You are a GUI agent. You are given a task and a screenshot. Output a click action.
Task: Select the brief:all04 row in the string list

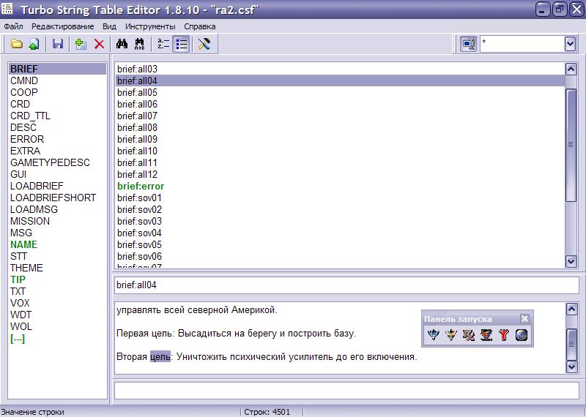click(x=340, y=80)
